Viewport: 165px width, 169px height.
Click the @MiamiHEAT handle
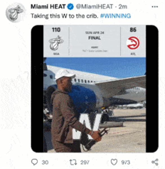[94, 7]
